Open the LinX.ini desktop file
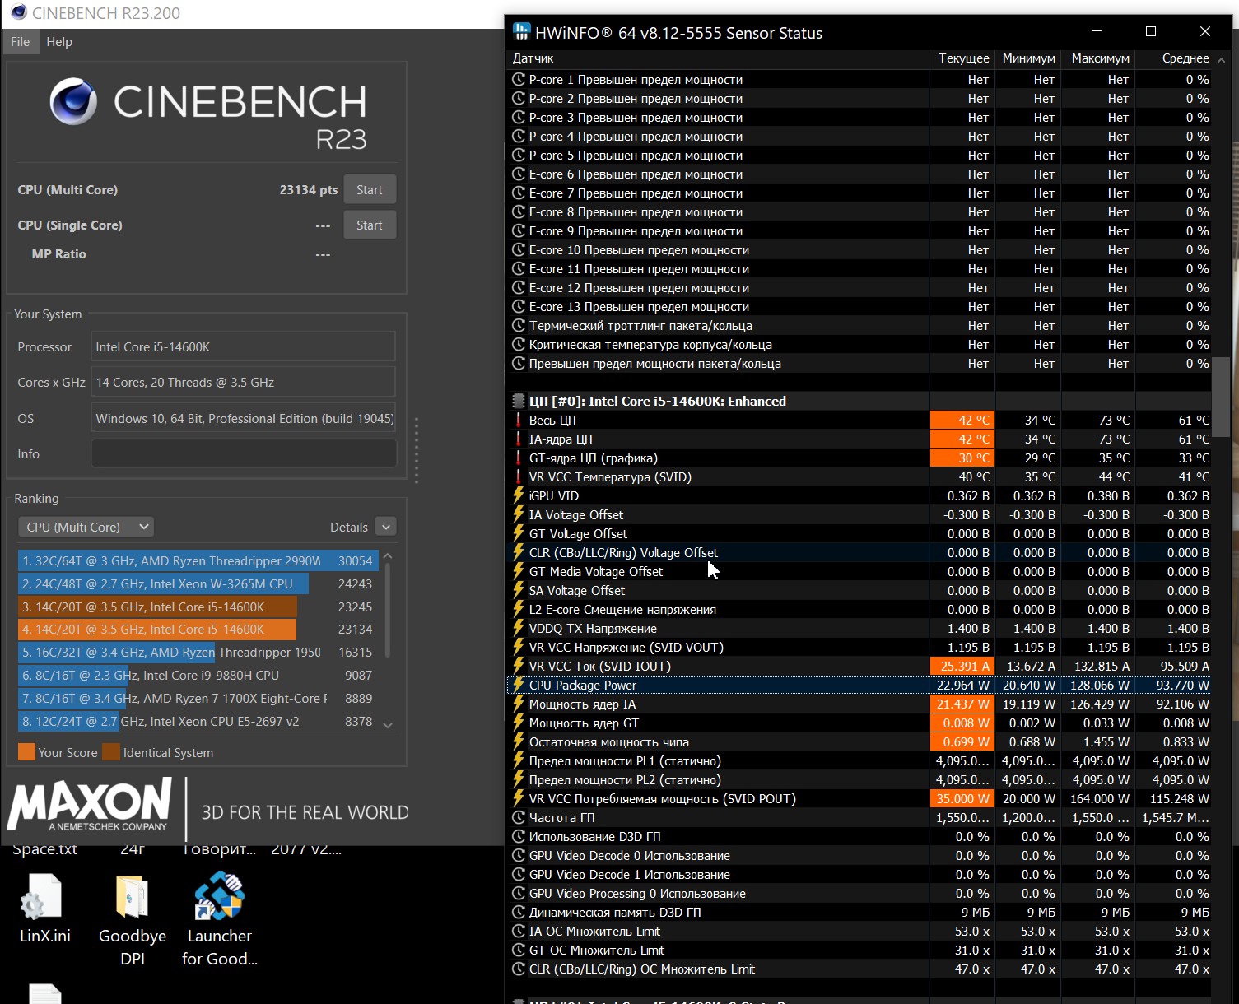 click(44, 898)
